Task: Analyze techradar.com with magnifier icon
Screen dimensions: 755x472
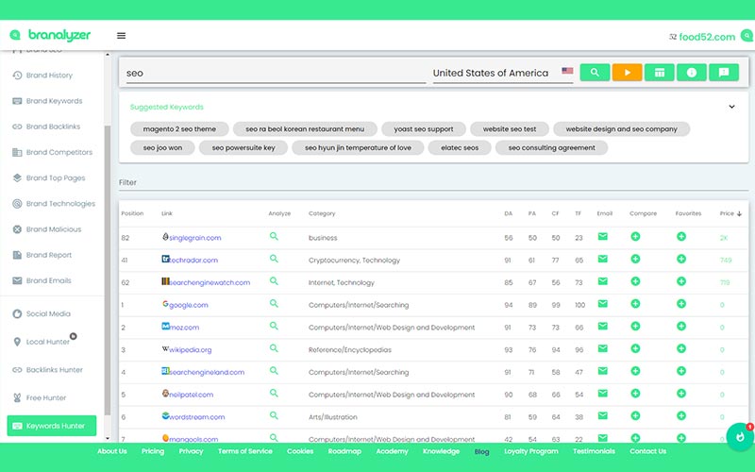Action: 274,259
